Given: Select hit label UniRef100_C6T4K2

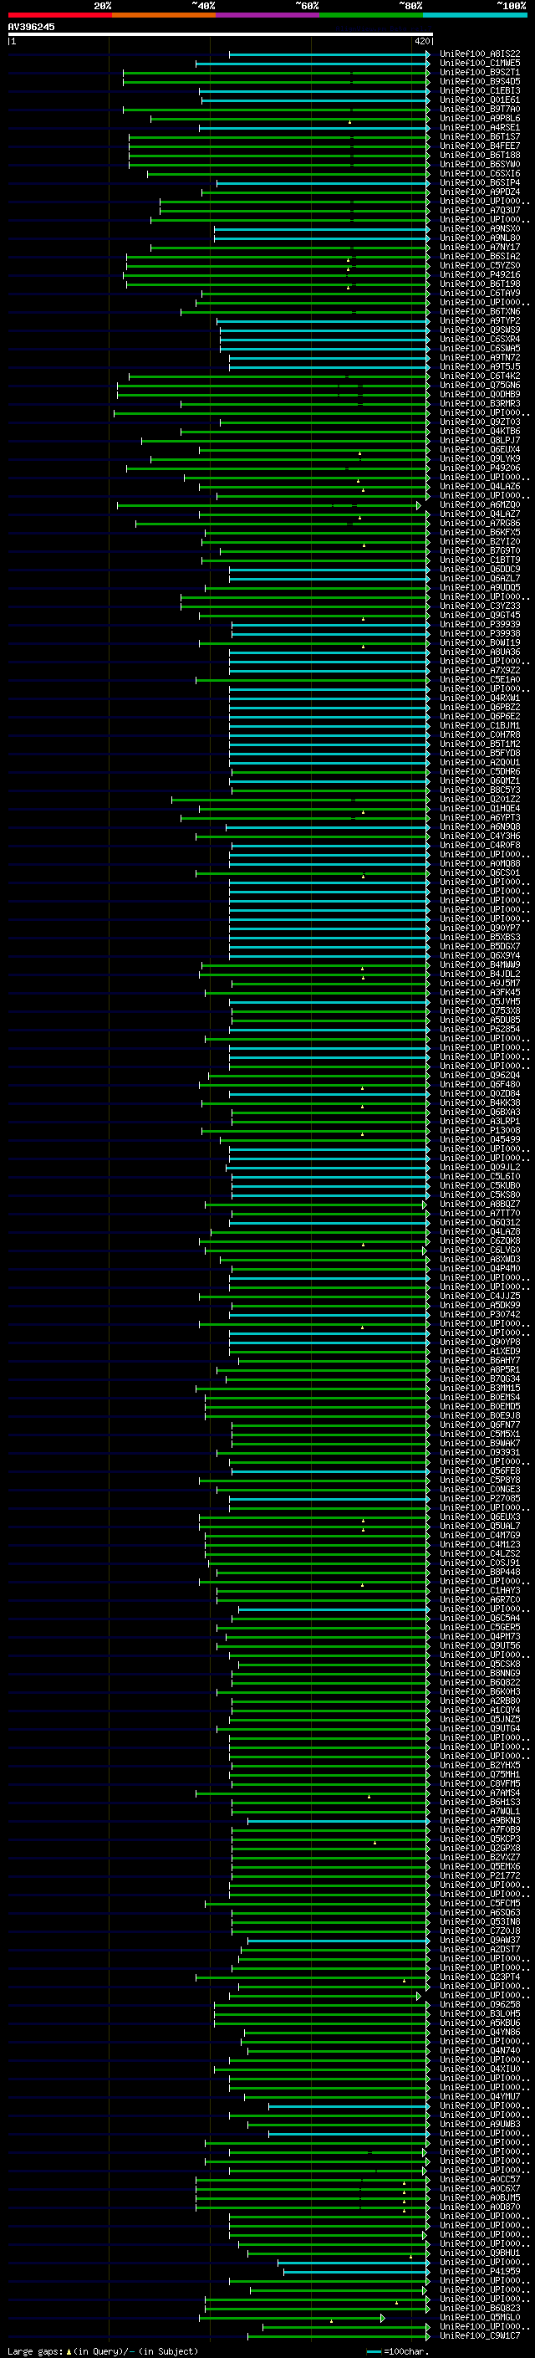Looking at the screenshot, I should [480, 376].
